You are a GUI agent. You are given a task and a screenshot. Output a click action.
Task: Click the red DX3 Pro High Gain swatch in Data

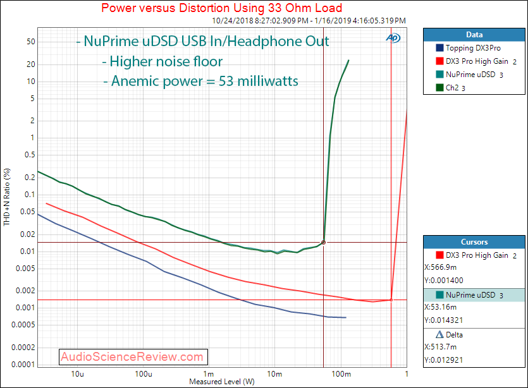(x=439, y=61)
